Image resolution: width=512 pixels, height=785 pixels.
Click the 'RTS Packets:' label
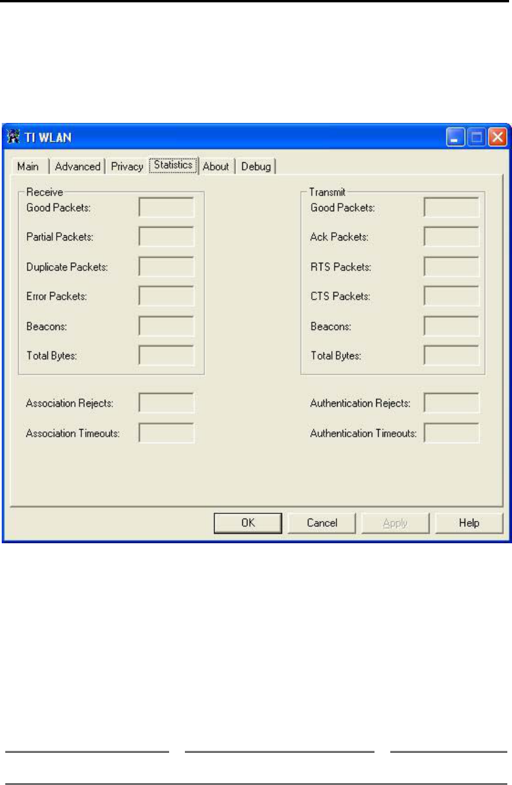click(x=341, y=267)
